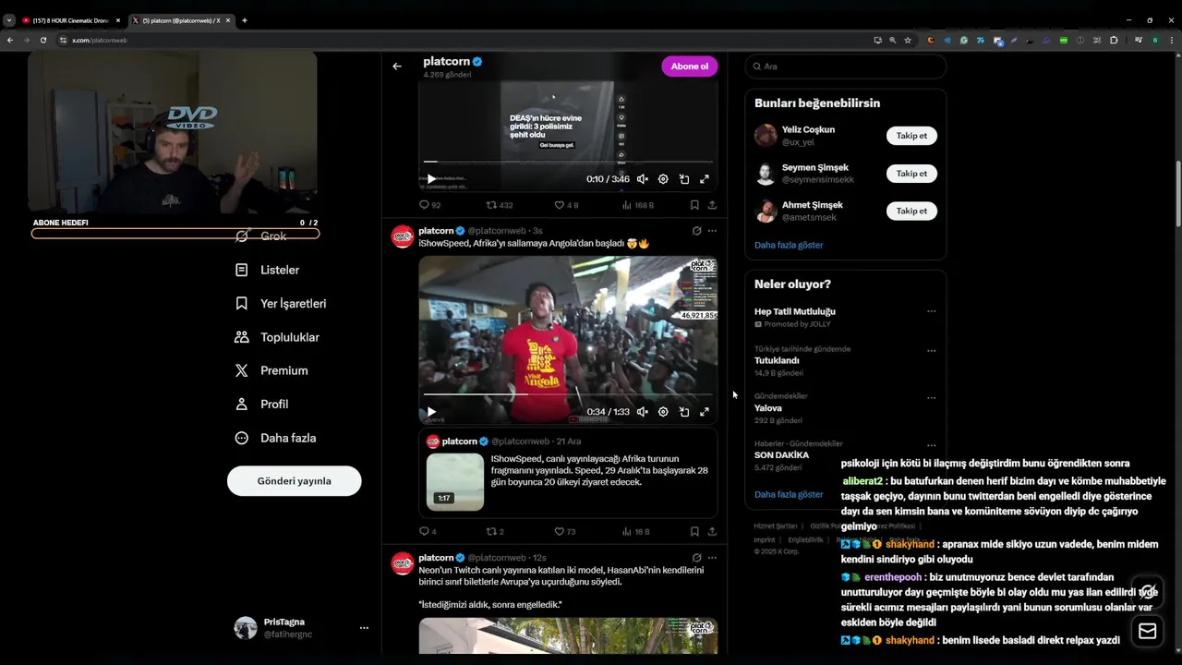
Task: Open Premium in the sidebar
Action: click(271, 370)
